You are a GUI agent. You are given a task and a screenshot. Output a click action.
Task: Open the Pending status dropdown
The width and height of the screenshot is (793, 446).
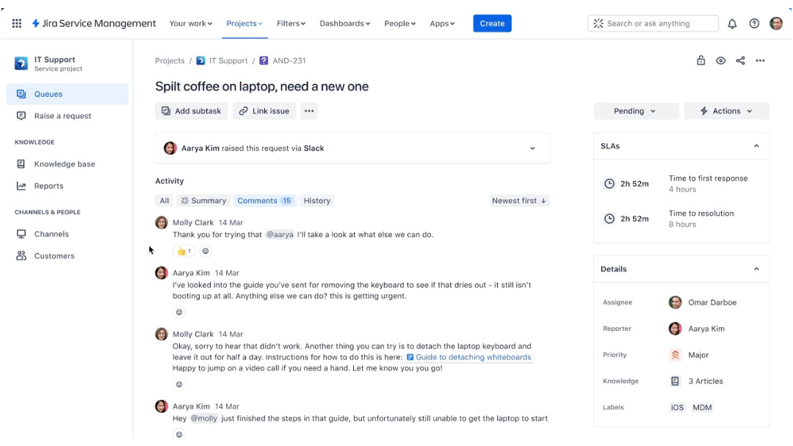[634, 111]
